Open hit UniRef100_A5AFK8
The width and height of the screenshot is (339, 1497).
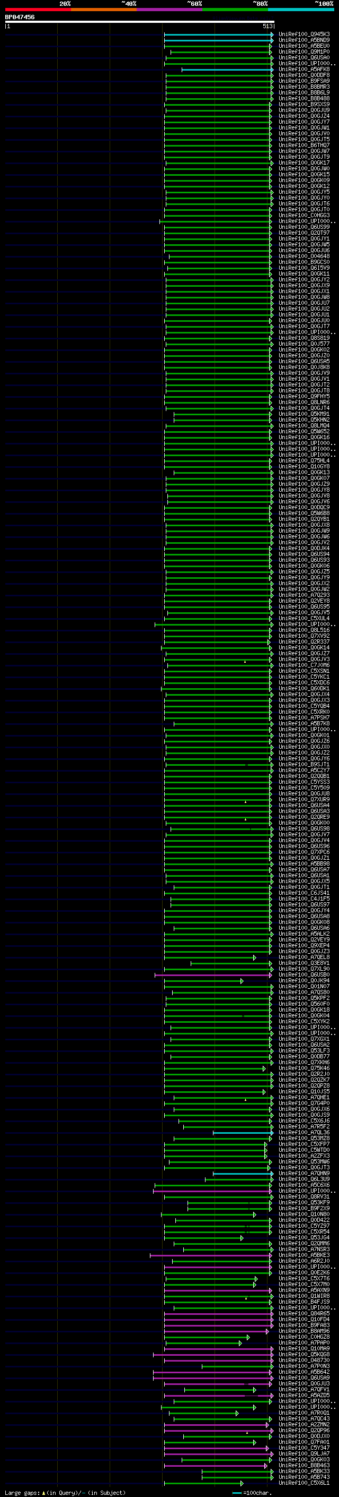(x=304, y=69)
